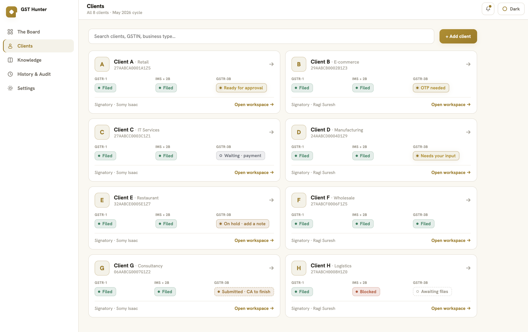The width and height of the screenshot is (528, 332).
Task: Click the History & Audit clock icon
Action: point(10,74)
